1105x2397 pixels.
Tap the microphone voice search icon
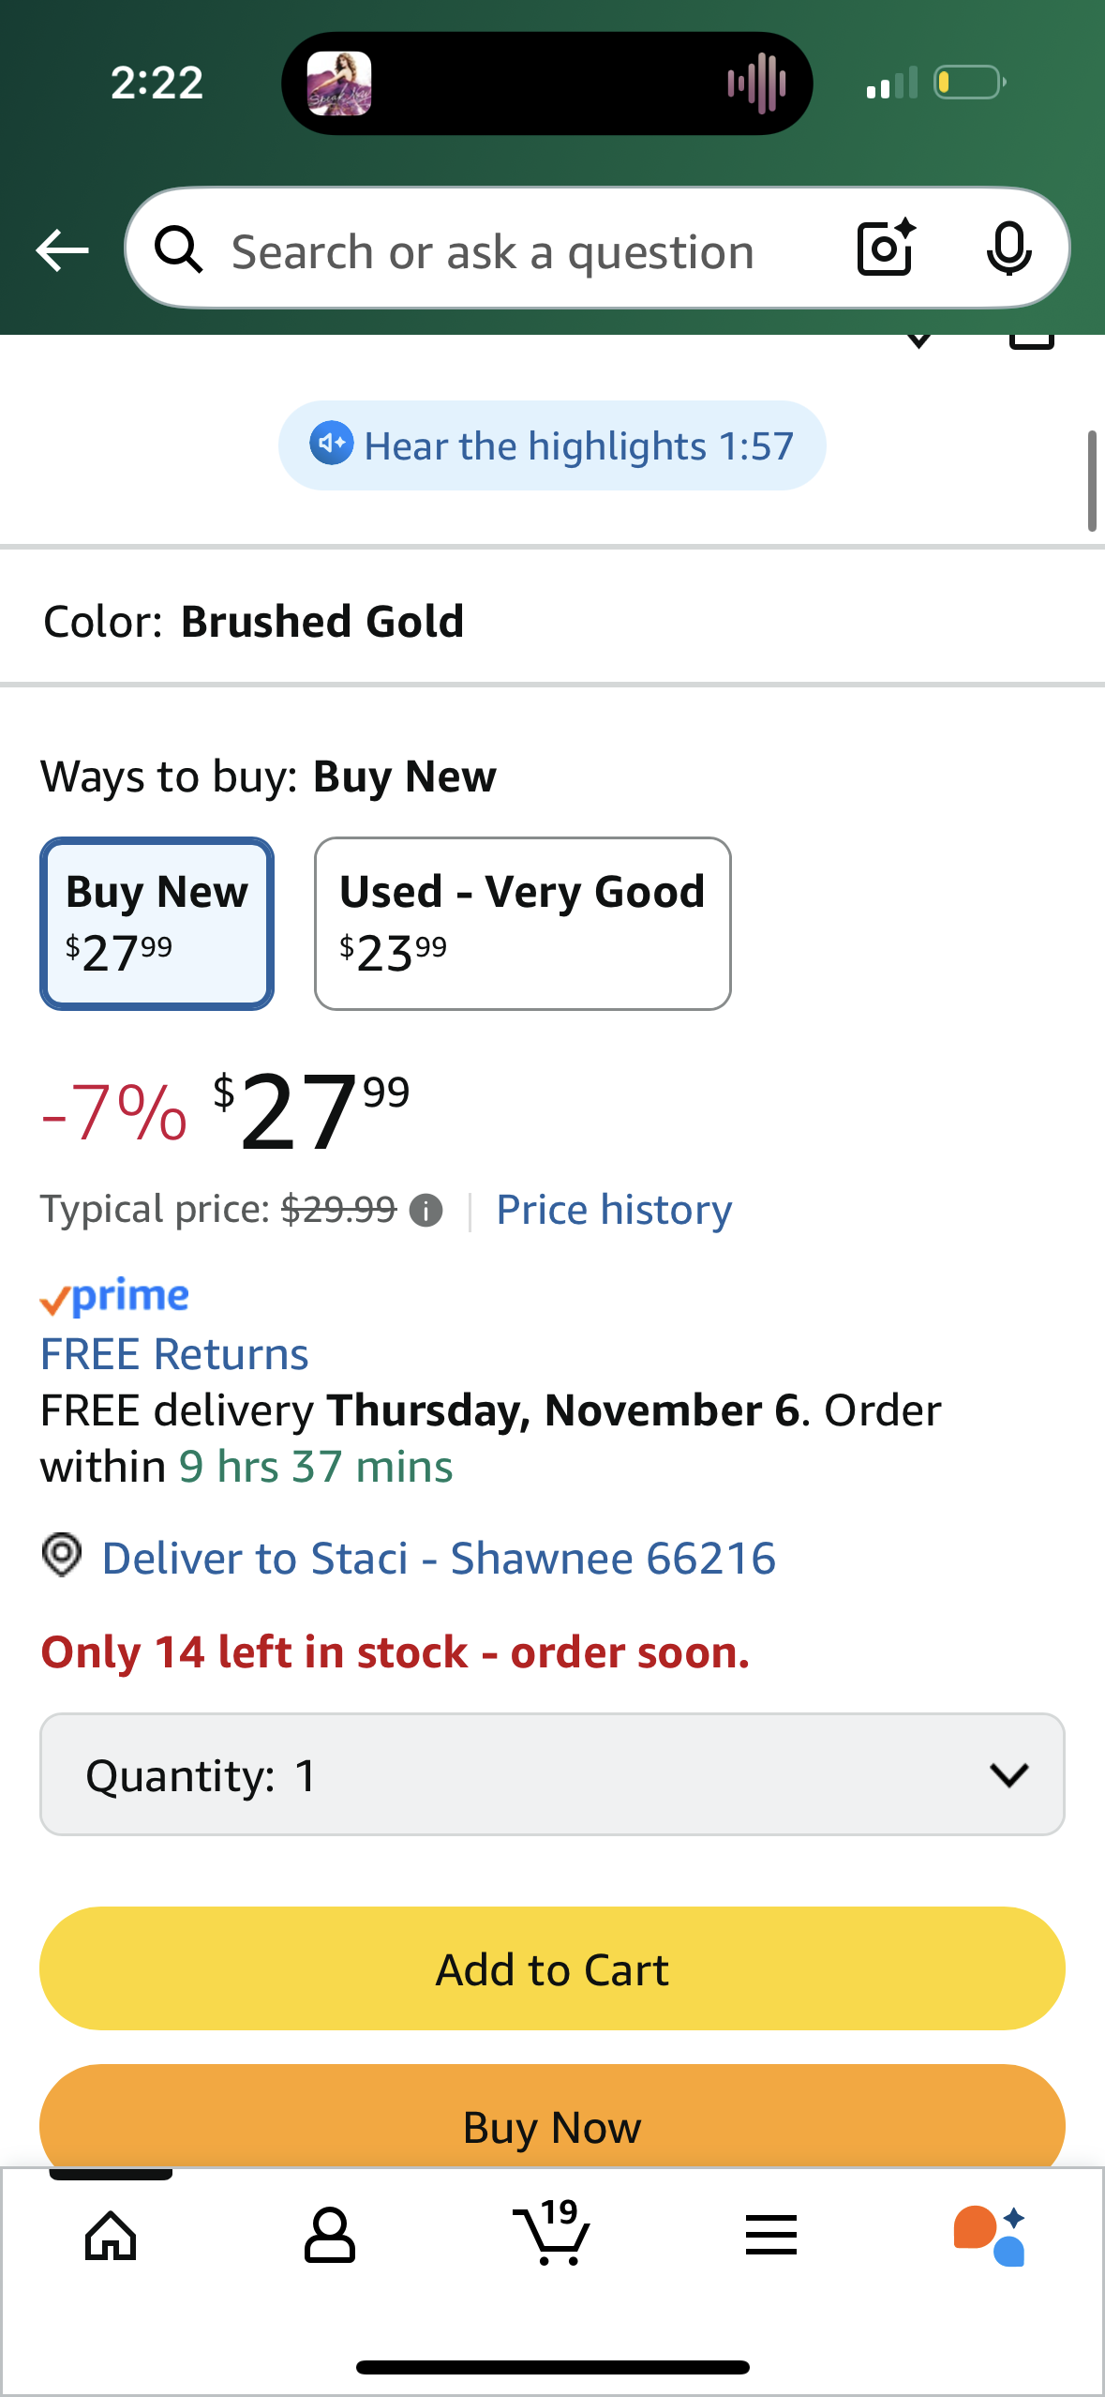[x=1008, y=249]
